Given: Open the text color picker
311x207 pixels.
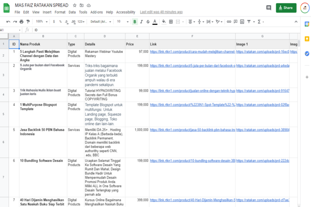Looking at the screenshot, I should tap(155, 22).
